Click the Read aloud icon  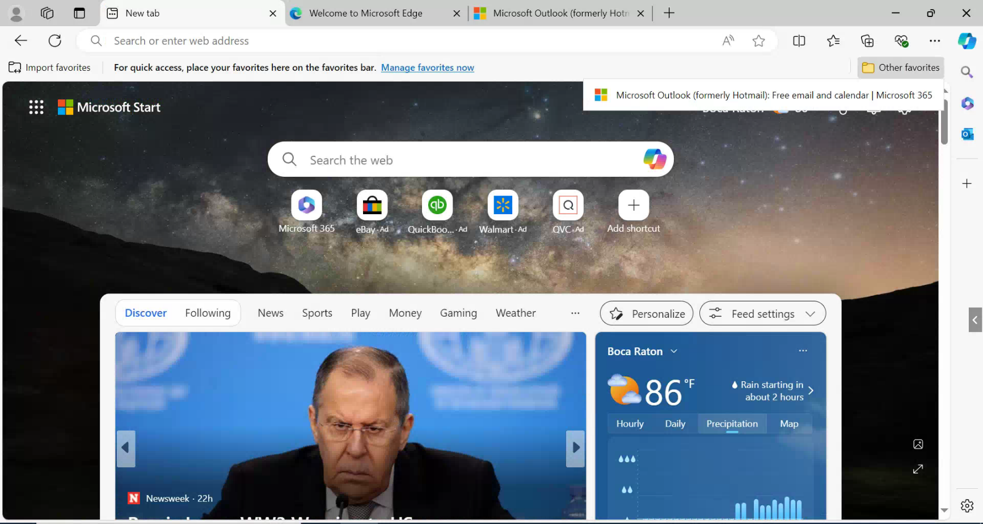(728, 41)
